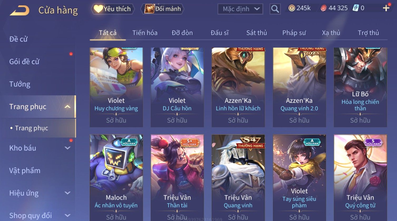Switch to the Pháp sư tab
The height and width of the screenshot is (221, 397).
coord(294,33)
